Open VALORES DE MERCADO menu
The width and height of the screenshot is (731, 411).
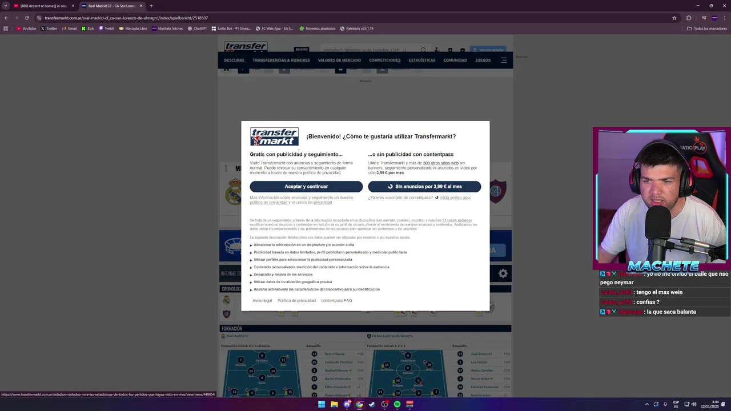(x=339, y=60)
